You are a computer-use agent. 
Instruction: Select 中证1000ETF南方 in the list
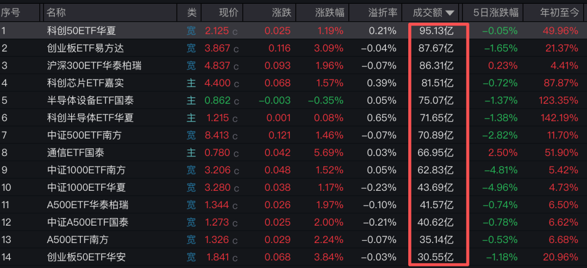click(x=86, y=170)
